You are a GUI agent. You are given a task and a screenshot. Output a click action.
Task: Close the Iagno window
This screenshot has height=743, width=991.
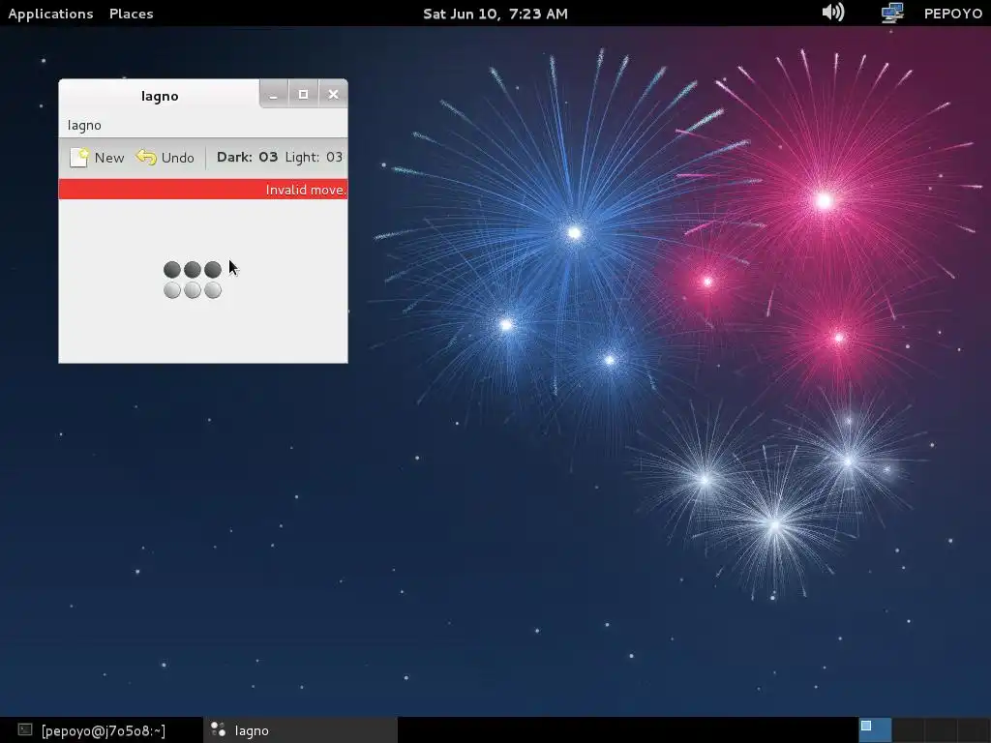(x=333, y=94)
